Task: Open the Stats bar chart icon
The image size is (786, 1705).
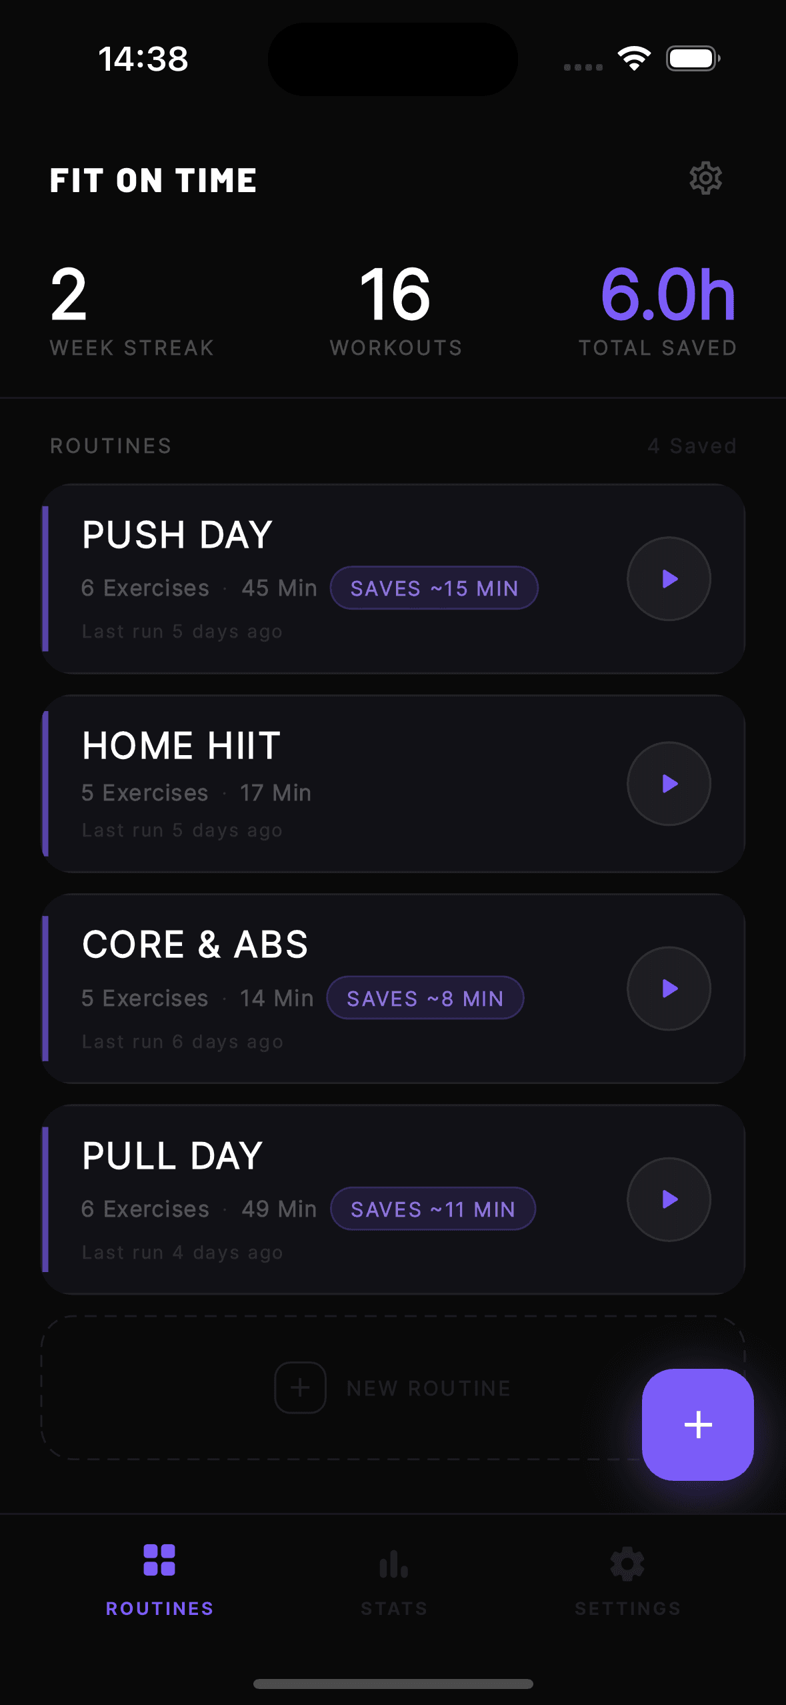Action: [x=393, y=1564]
